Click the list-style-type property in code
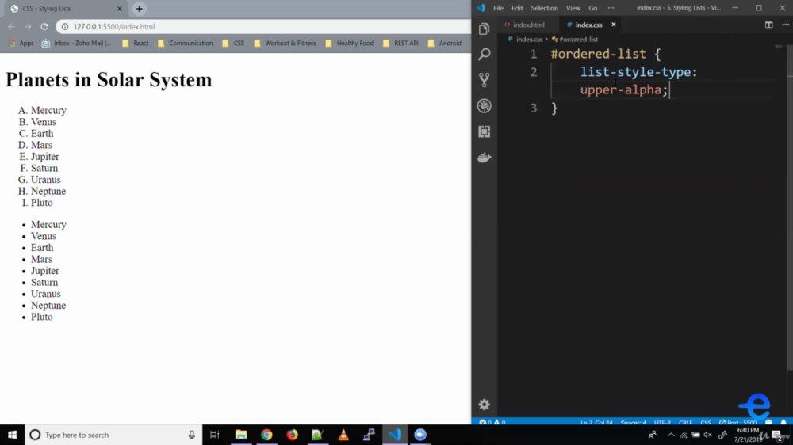This screenshot has width=793, height=445. coord(635,72)
